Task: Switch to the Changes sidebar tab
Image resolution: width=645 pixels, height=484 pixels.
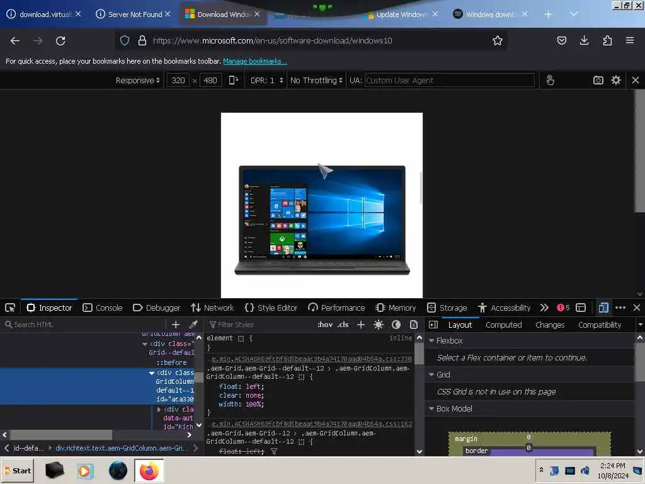Action: click(549, 325)
